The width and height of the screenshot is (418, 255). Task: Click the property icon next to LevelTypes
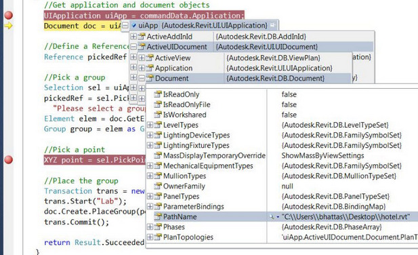pos(158,125)
